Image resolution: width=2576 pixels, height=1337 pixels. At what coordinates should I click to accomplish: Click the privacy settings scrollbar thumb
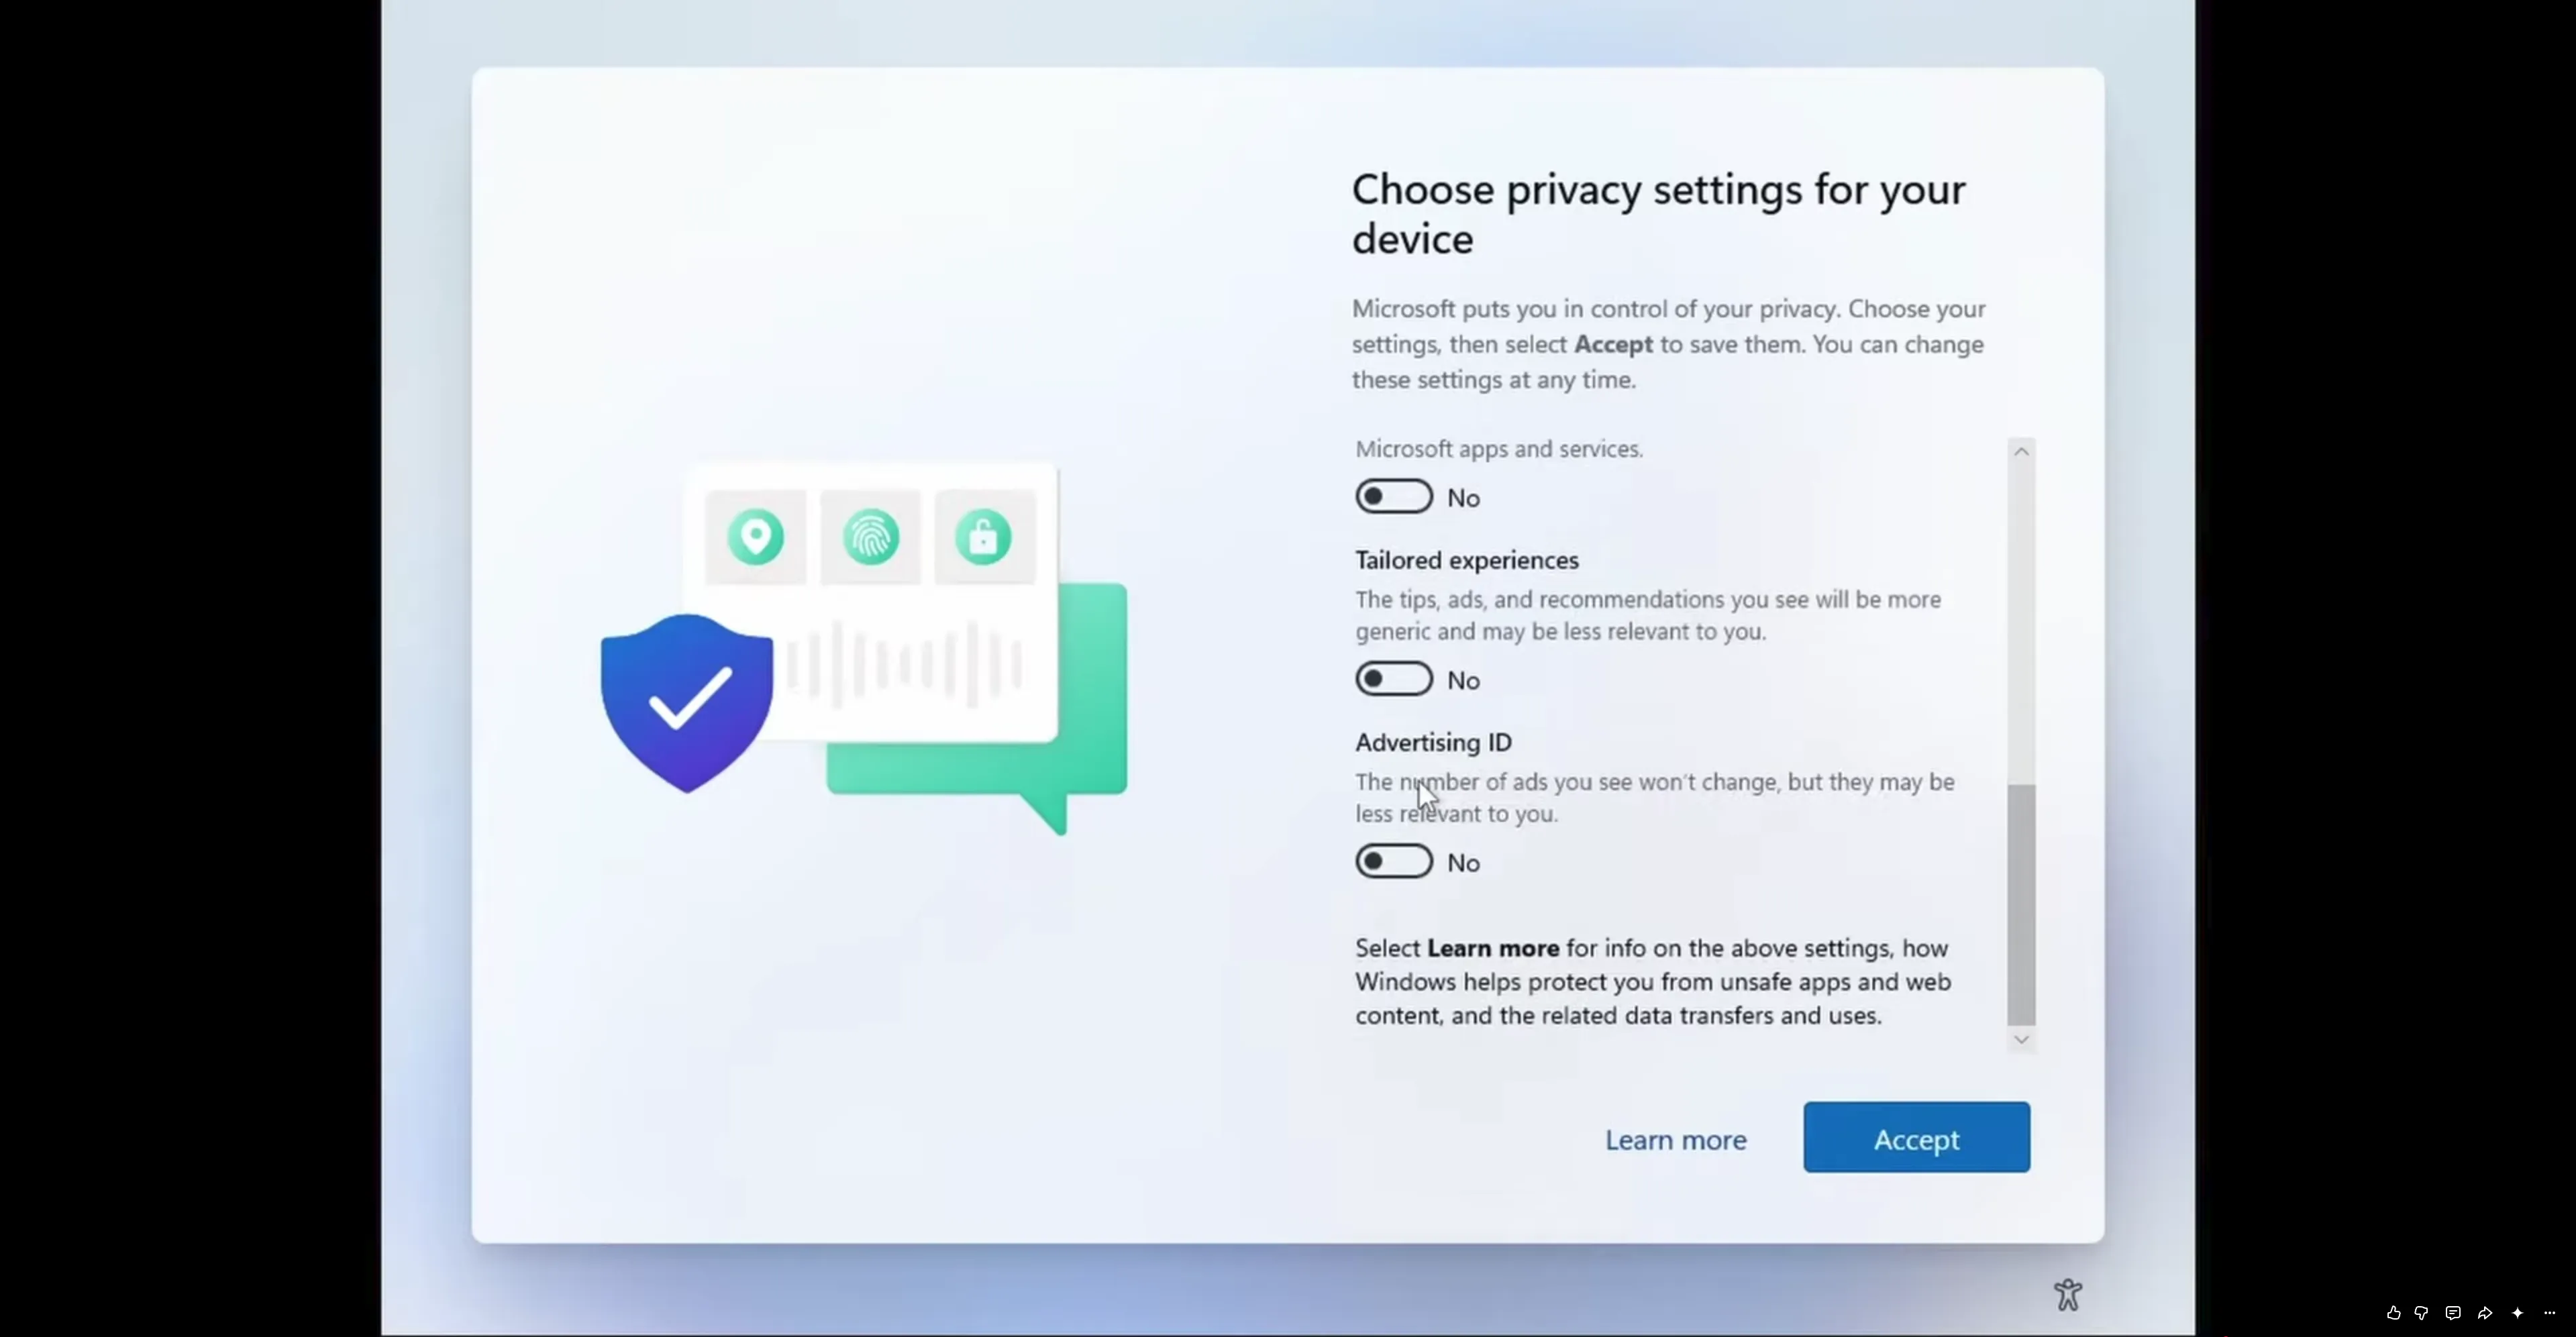2021,905
